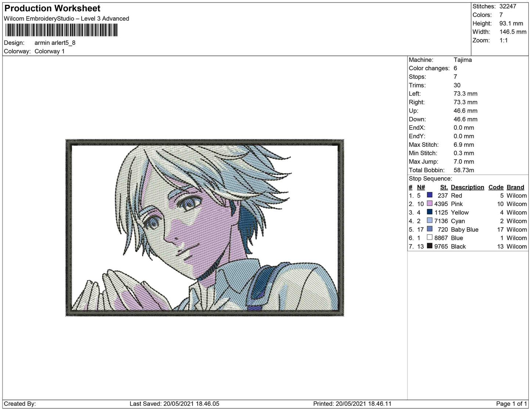Click the Color changes value 6

coord(456,68)
